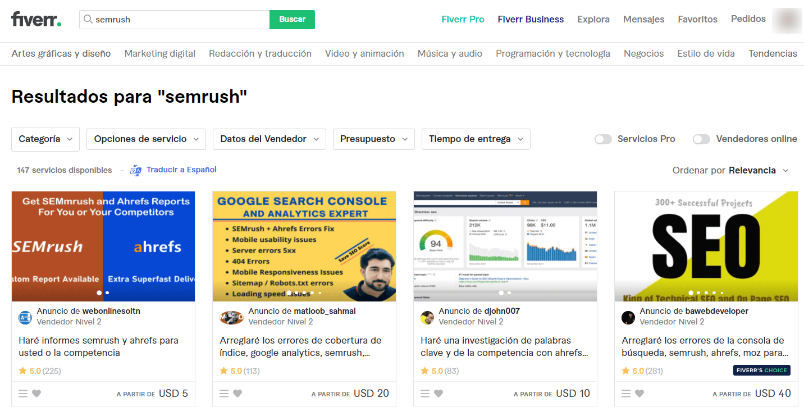Open Música y audio category
The image size is (804, 416).
click(x=450, y=53)
